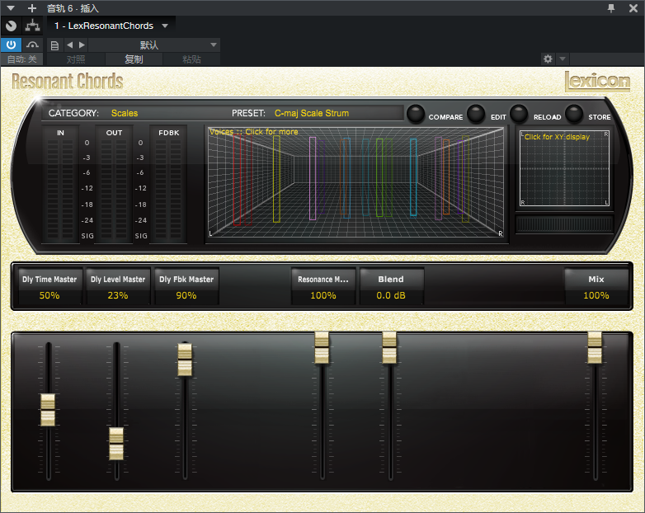
Task: Select the Dly Level Master parameter label
Action: 118,280
